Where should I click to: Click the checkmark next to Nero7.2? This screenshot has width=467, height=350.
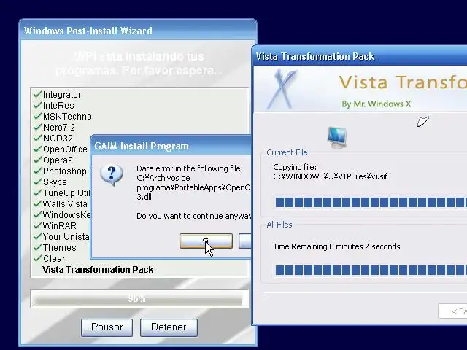[37, 128]
